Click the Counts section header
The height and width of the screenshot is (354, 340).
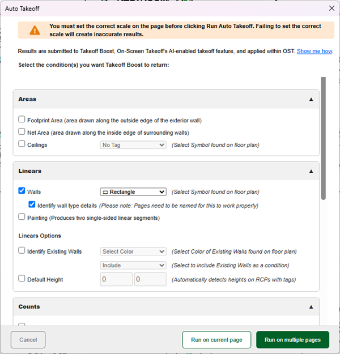[x=166, y=306]
